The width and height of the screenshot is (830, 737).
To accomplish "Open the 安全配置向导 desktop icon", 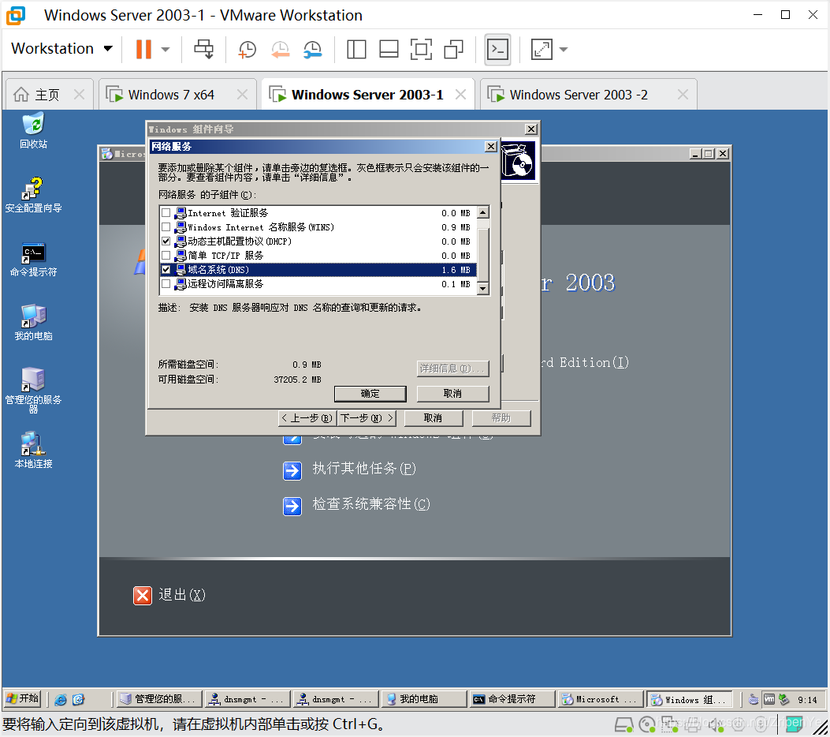I will coord(33,195).
